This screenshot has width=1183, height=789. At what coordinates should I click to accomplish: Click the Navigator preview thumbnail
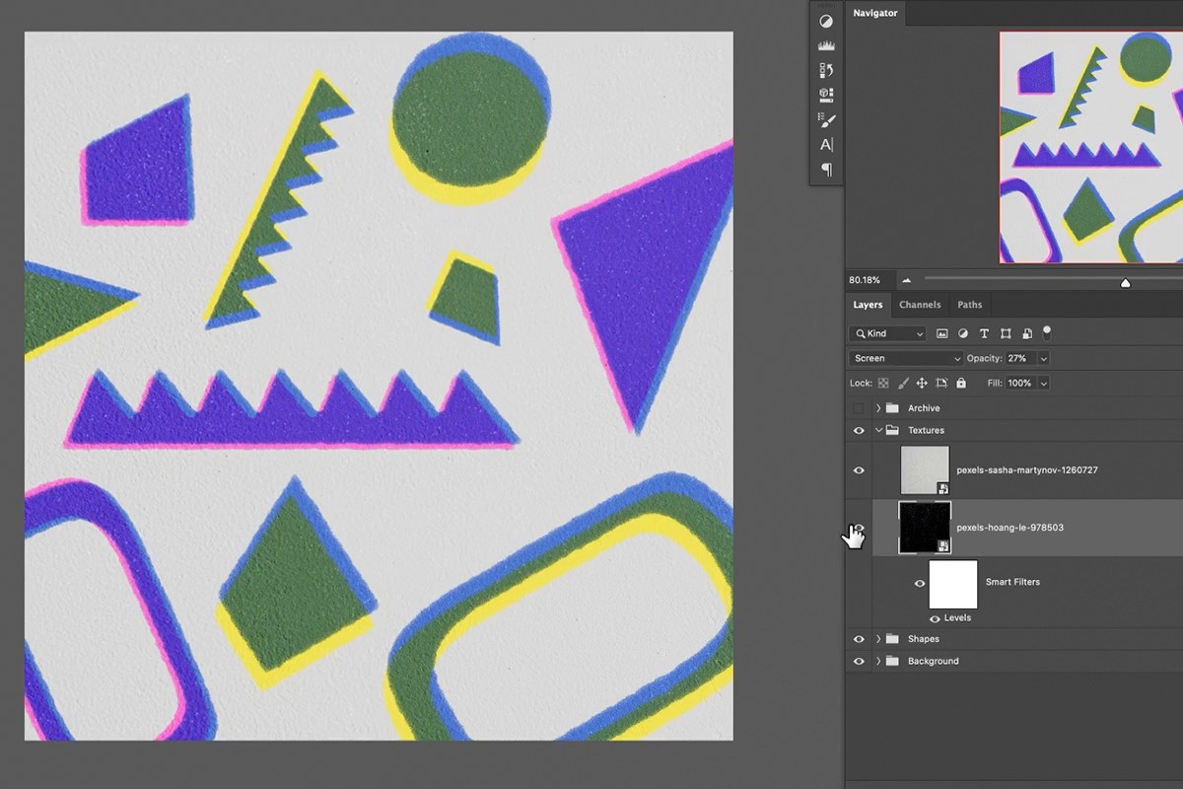1090,147
